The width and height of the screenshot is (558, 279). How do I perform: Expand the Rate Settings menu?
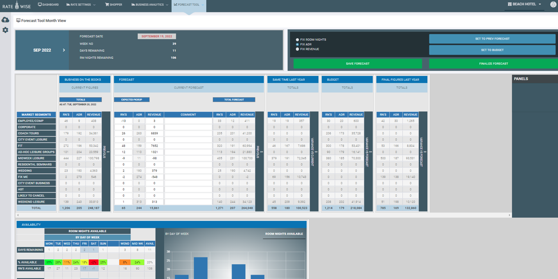click(80, 5)
